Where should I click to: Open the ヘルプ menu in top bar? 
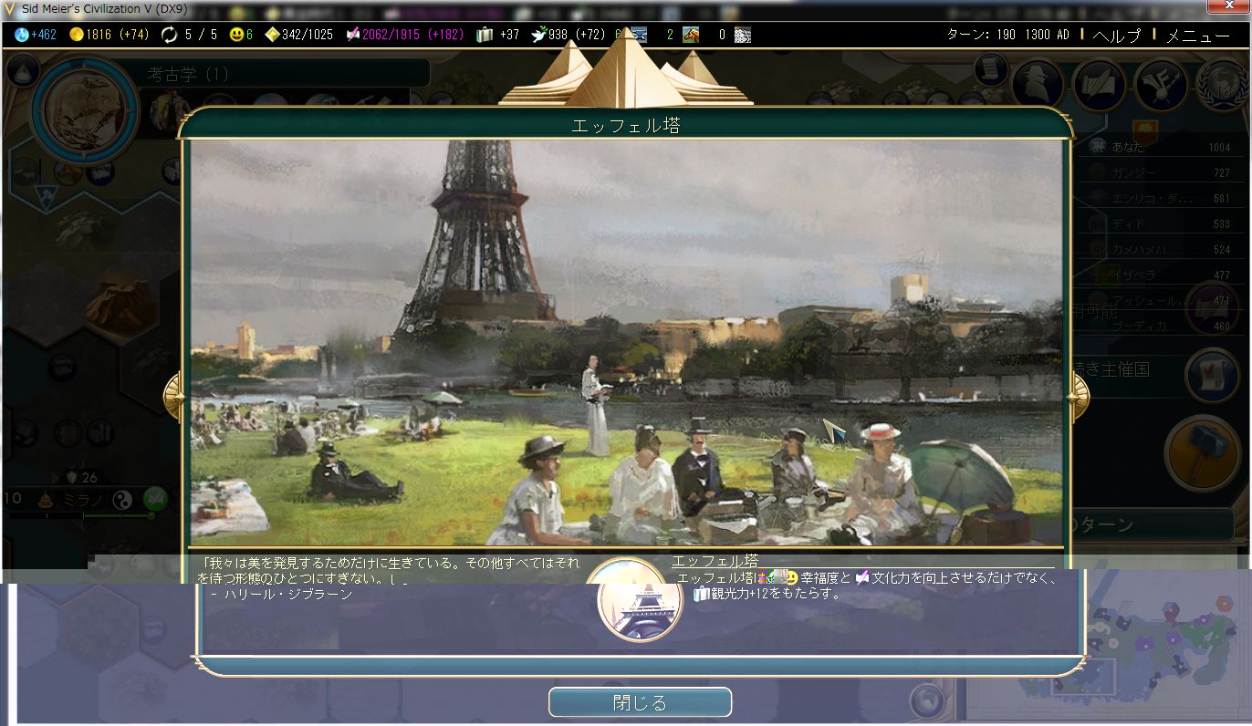click(x=1116, y=36)
